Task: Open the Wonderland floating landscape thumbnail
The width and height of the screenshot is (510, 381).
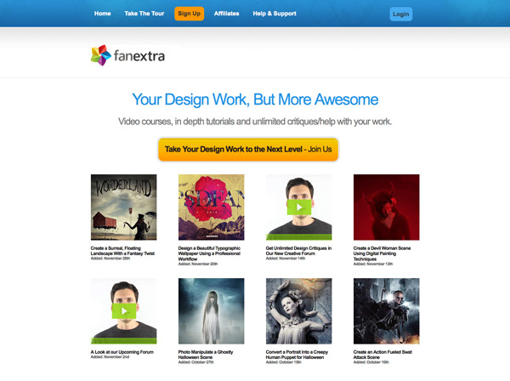Action: point(123,208)
